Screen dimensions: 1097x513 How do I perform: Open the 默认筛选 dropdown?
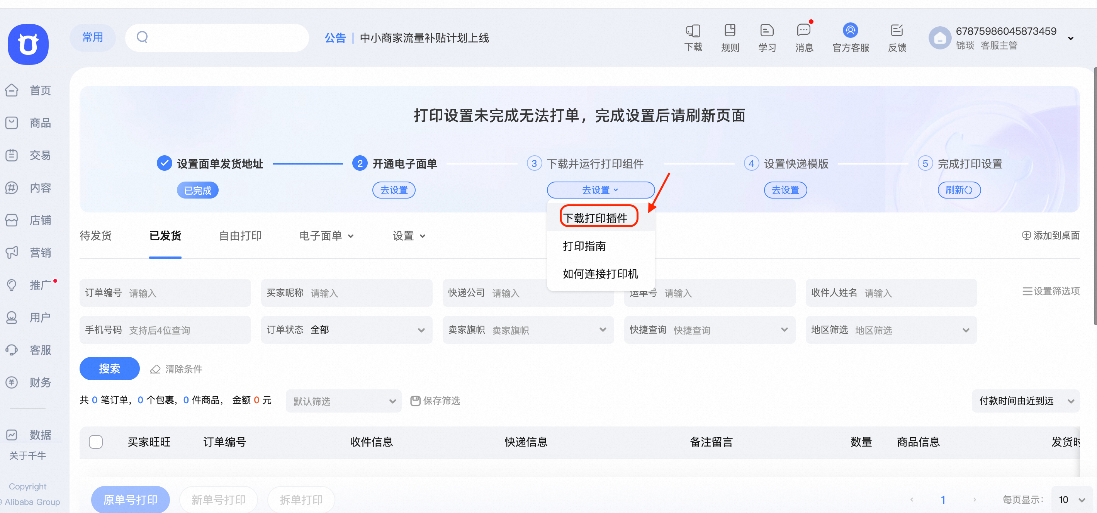343,401
